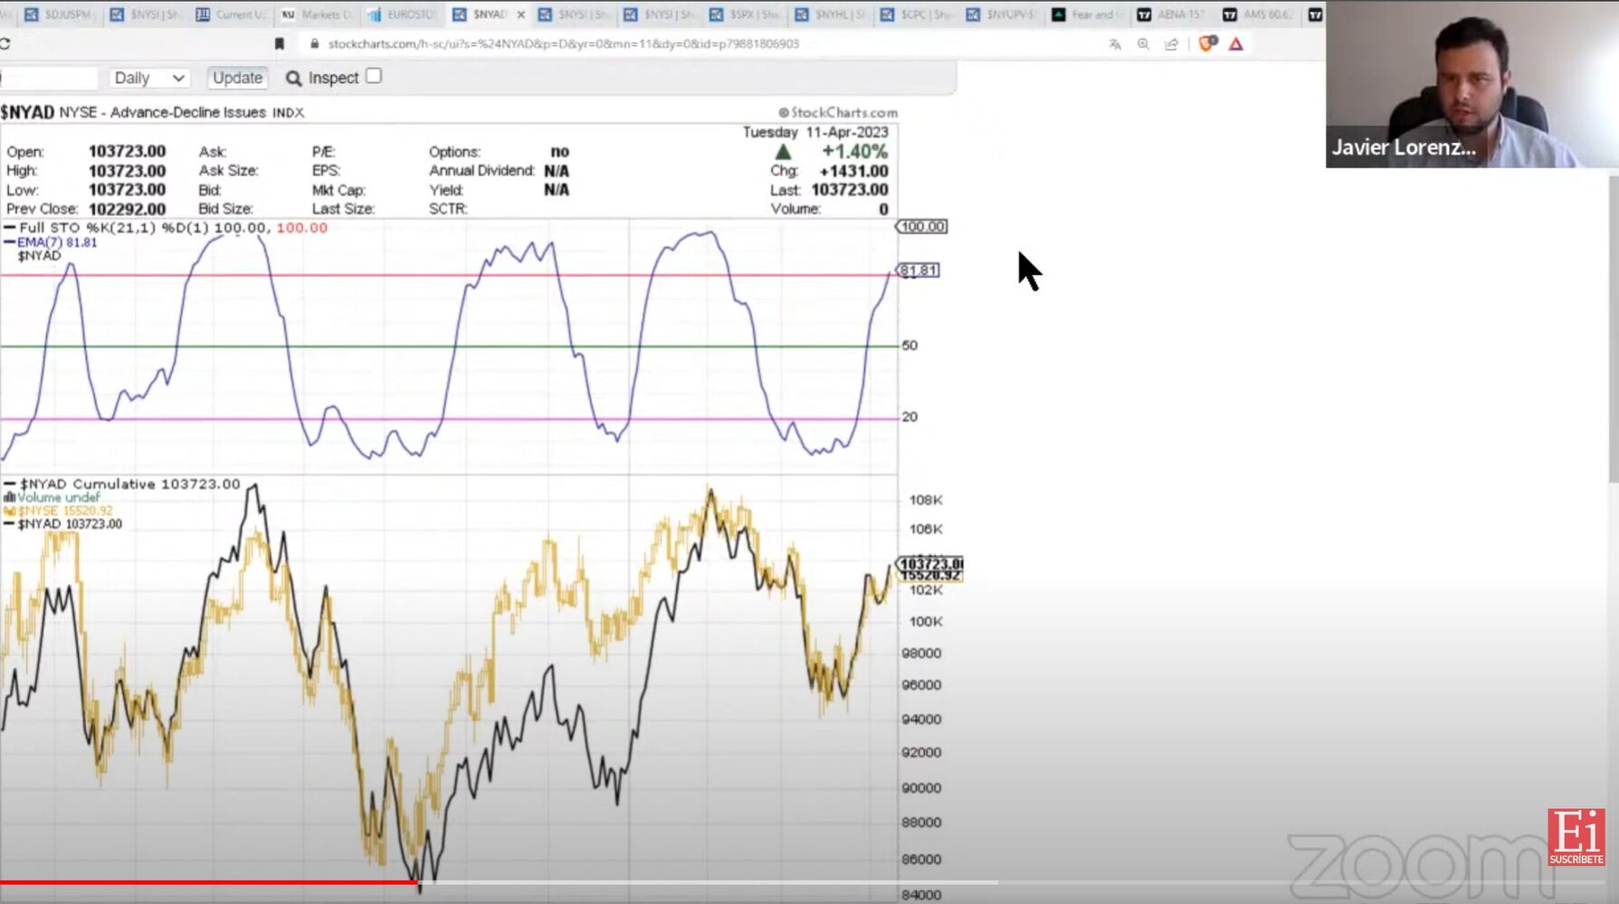Click the browser reload icon

[5, 43]
